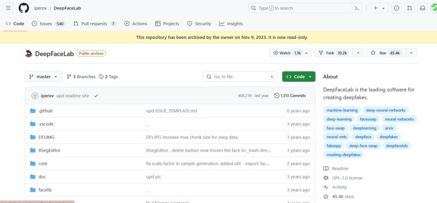Open 'upd ISSUE_TEMPLATE.md' commit message
Viewport: 437px width, 203px height.
click(172, 111)
